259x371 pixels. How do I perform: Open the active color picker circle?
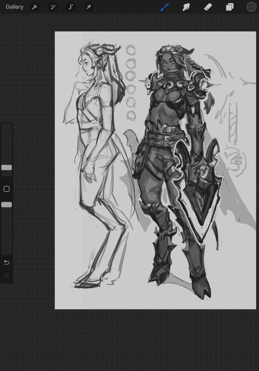click(252, 7)
